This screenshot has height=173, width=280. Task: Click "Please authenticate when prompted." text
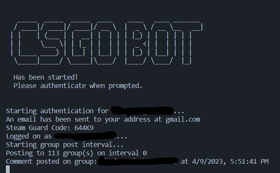[78, 86]
